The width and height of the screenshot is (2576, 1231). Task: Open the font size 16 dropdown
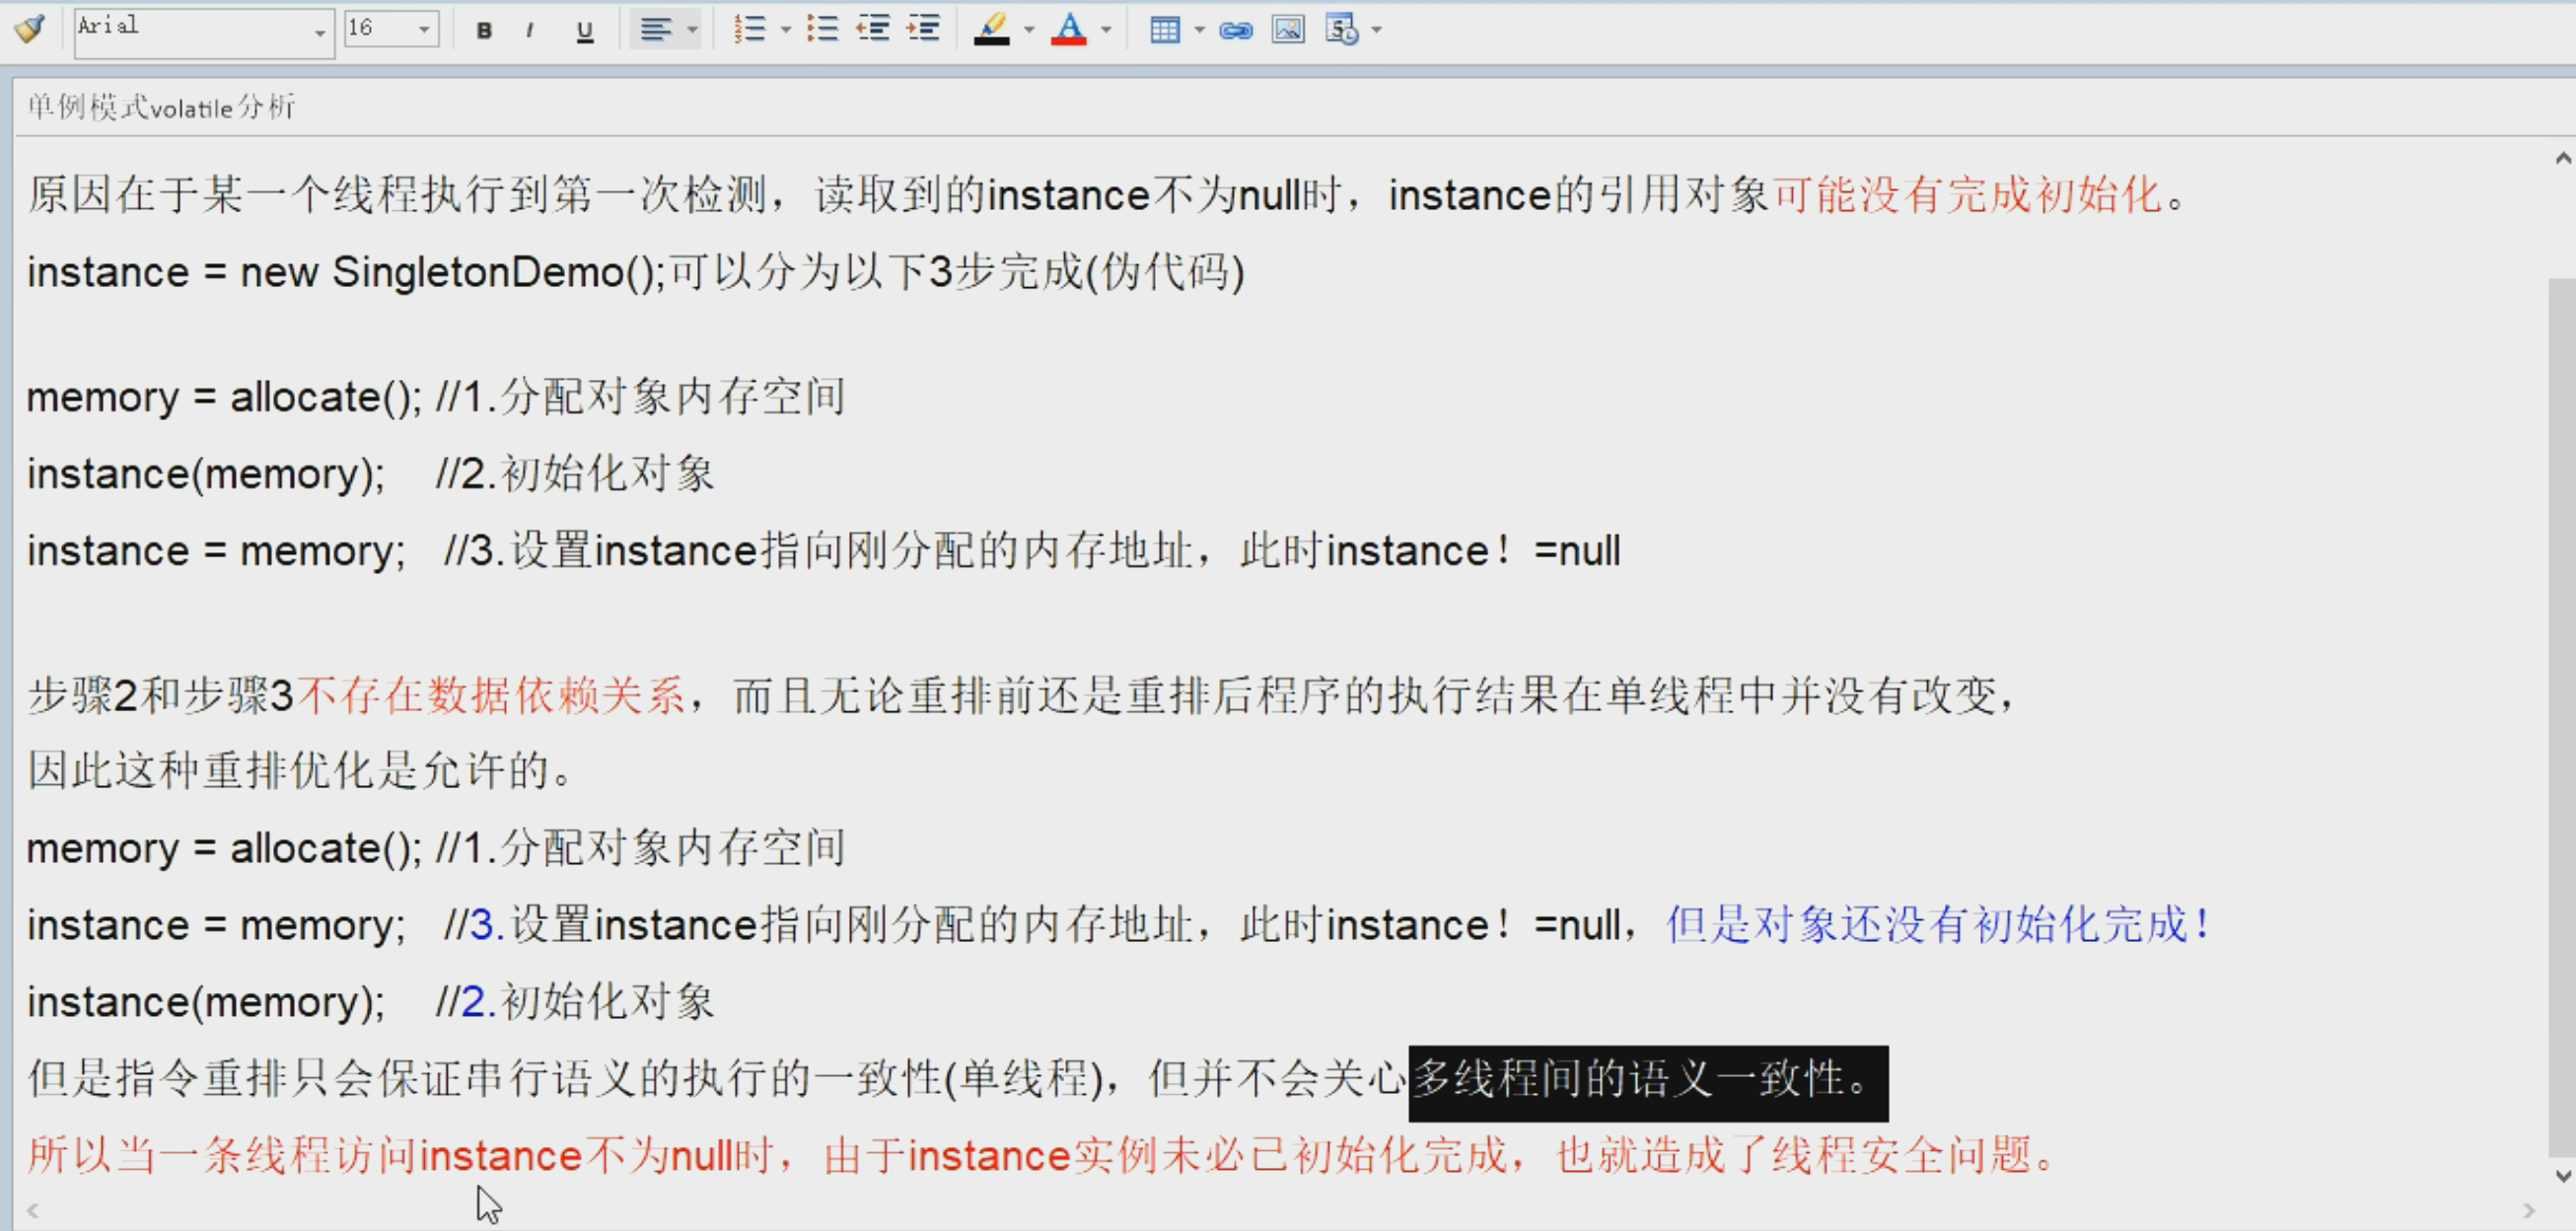[424, 30]
